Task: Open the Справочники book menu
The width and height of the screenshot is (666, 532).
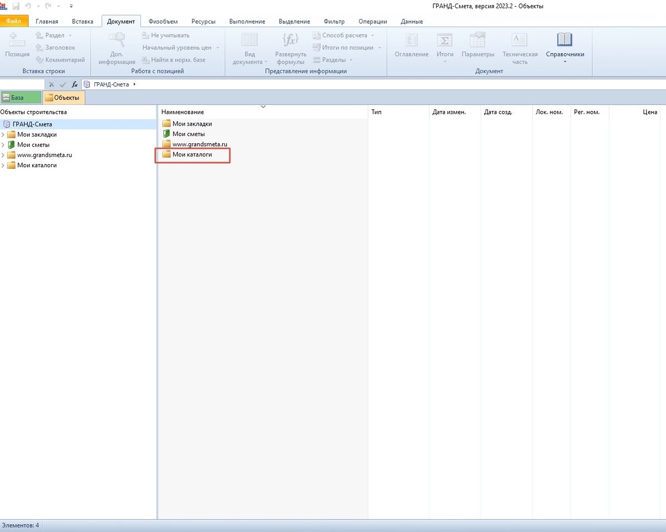Action: pyautogui.click(x=564, y=48)
